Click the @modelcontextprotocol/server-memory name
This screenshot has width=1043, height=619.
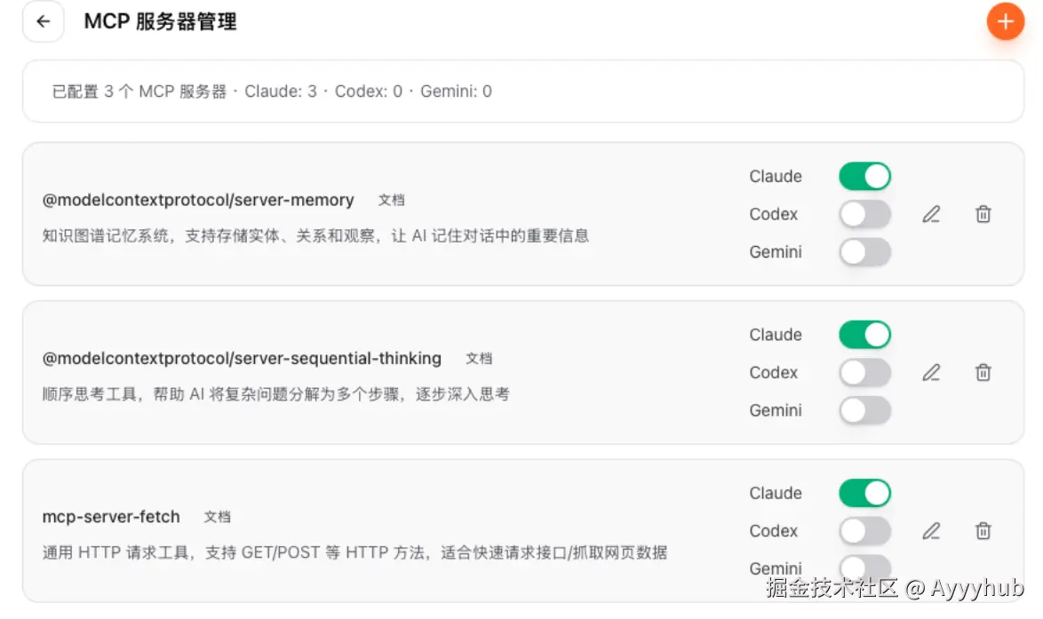[198, 200]
